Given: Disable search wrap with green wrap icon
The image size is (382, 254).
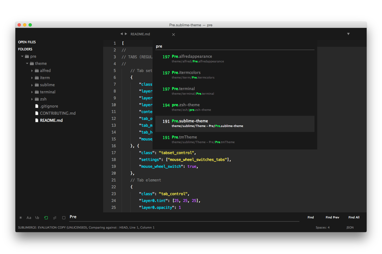Looking at the screenshot, I should [x=46, y=218].
